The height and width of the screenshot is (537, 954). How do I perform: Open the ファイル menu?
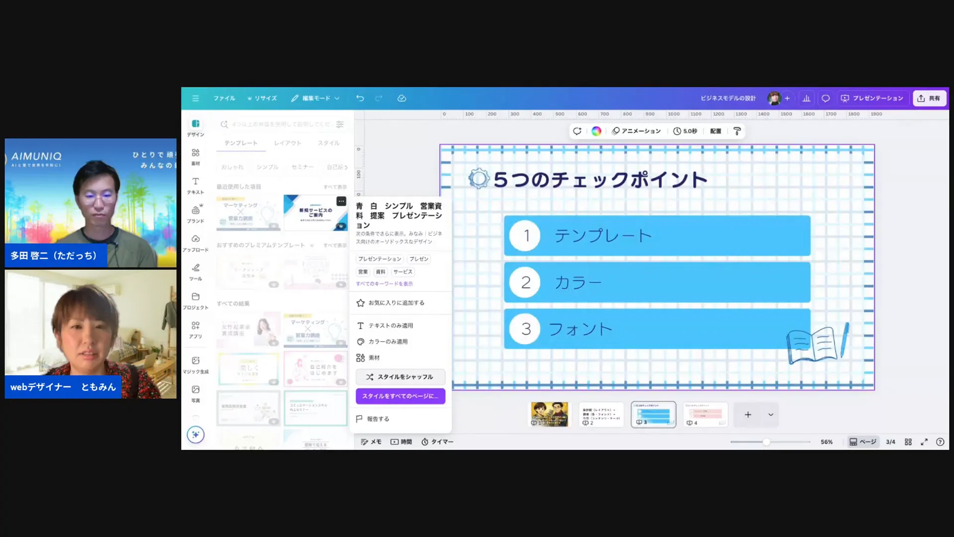(x=224, y=98)
